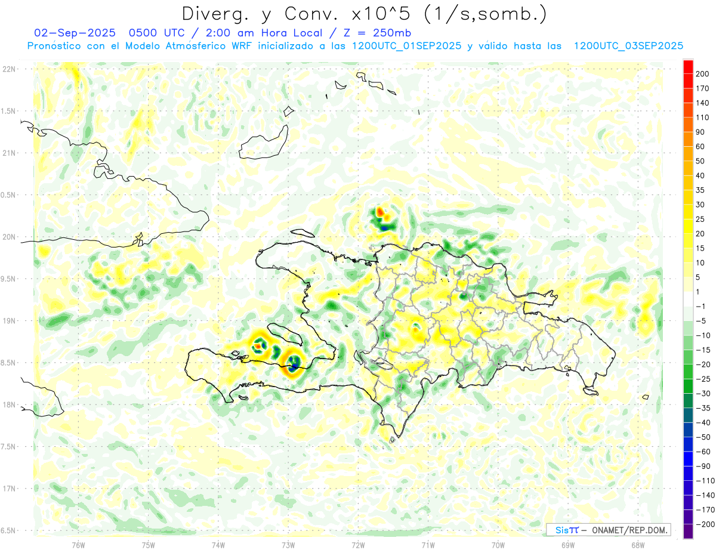Click the colorbar value 90
This screenshot has height=553, width=716.
point(700,132)
